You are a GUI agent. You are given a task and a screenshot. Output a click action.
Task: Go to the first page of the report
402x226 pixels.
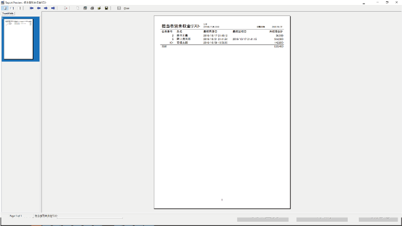tap(31, 8)
